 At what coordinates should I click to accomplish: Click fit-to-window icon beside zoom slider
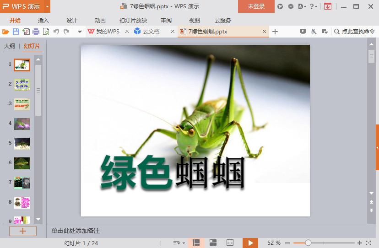(x=368, y=243)
